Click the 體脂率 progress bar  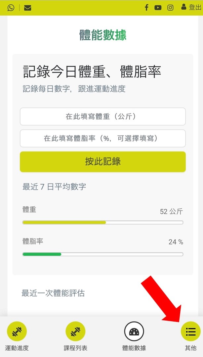click(103, 254)
